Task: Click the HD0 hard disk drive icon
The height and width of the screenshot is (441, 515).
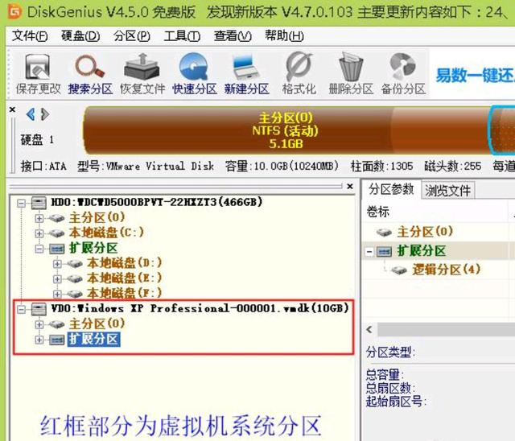Action: (39, 203)
